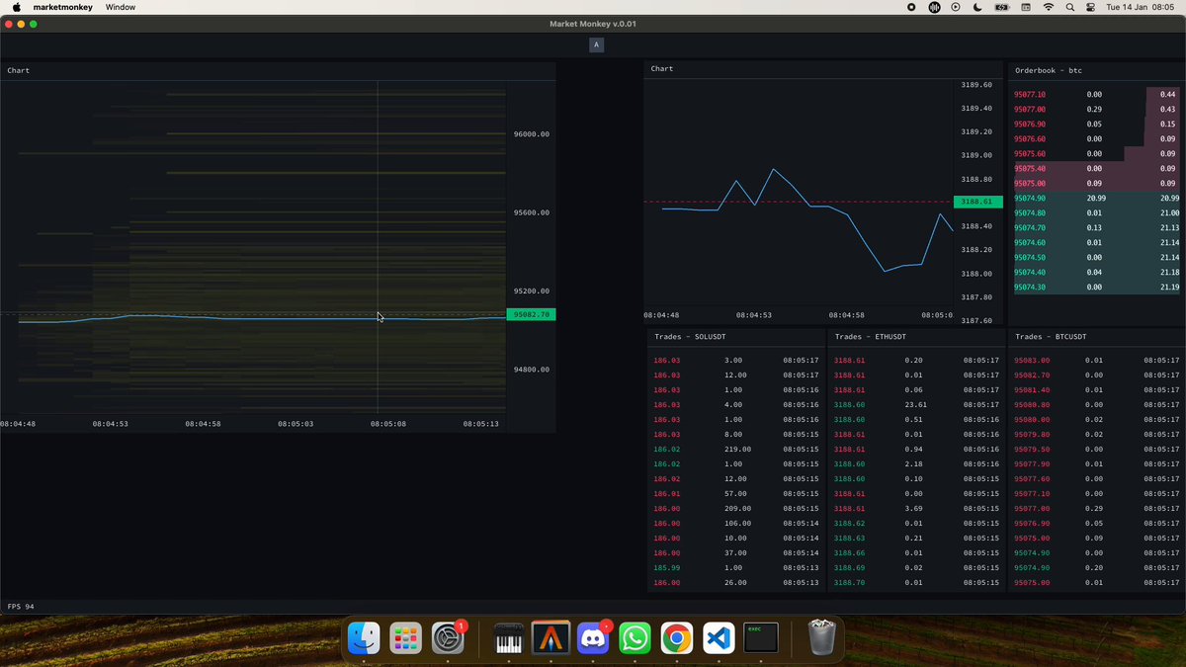Click the SOLUSDT trade at price 185.99
Screen dimensions: 1186x667
tap(737, 568)
